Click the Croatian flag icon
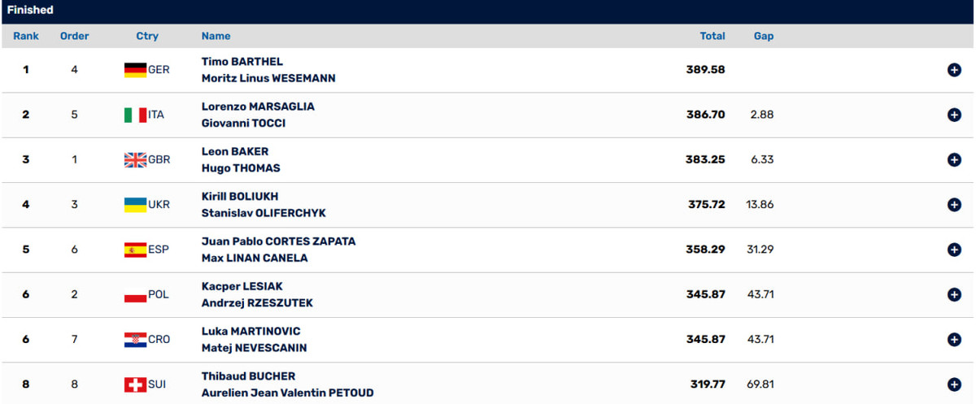The width and height of the screenshot is (976, 404). pyautogui.click(x=135, y=340)
